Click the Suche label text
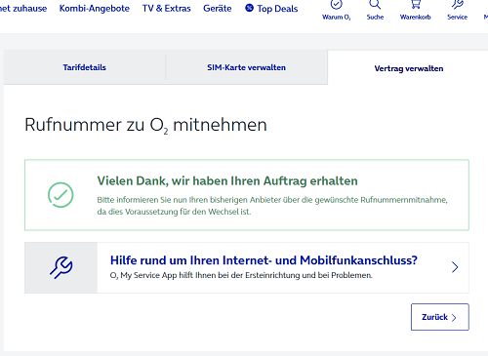Screen dimensions: 488x356 [x=375, y=17]
